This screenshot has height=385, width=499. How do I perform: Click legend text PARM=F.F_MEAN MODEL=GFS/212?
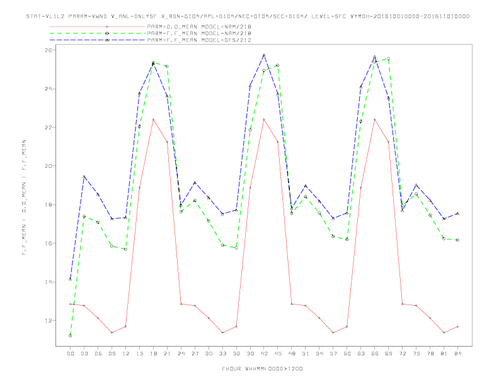click(x=199, y=40)
